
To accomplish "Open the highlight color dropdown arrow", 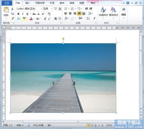I will (x=28, y=18).
